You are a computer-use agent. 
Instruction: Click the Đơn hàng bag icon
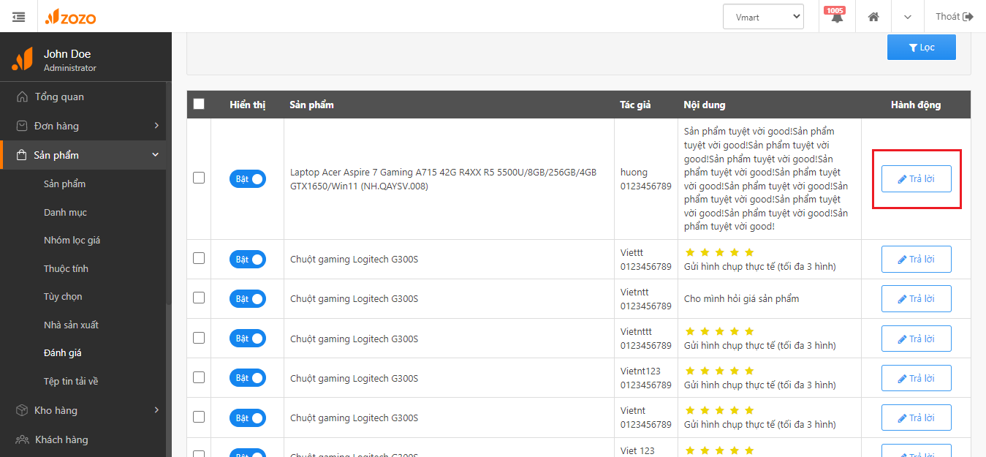pyautogui.click(x=22, y=126)
